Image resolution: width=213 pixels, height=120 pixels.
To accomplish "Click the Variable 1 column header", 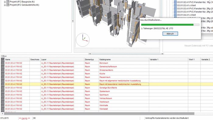I will [169, 59].
